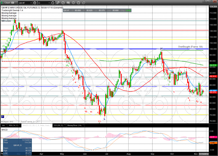Click the blue P marker on chart
Image resolution: width=218 pixels, height=156 pixels.
(3, 116)
